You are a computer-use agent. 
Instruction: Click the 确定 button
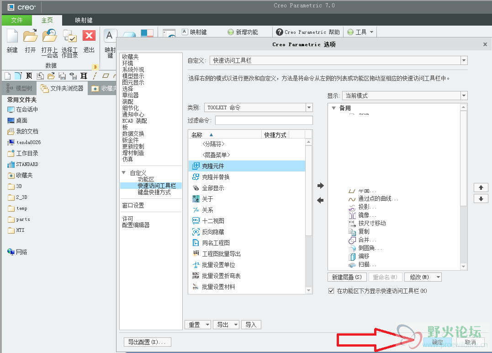point(437,342)
